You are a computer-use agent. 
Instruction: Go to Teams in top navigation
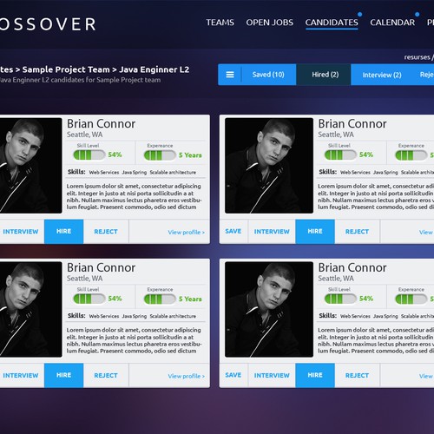point(220,23)
